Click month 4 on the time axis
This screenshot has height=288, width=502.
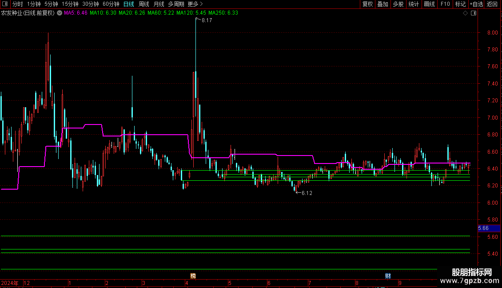(x=187, y=283)
